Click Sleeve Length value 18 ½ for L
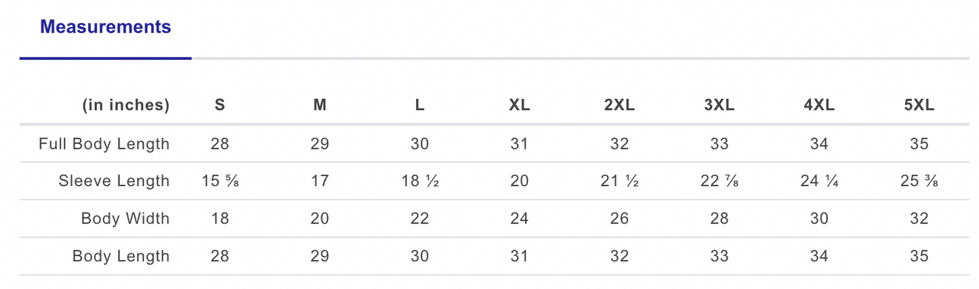The height and width of the screenshot is (289, 979). (x=420, y=181)
